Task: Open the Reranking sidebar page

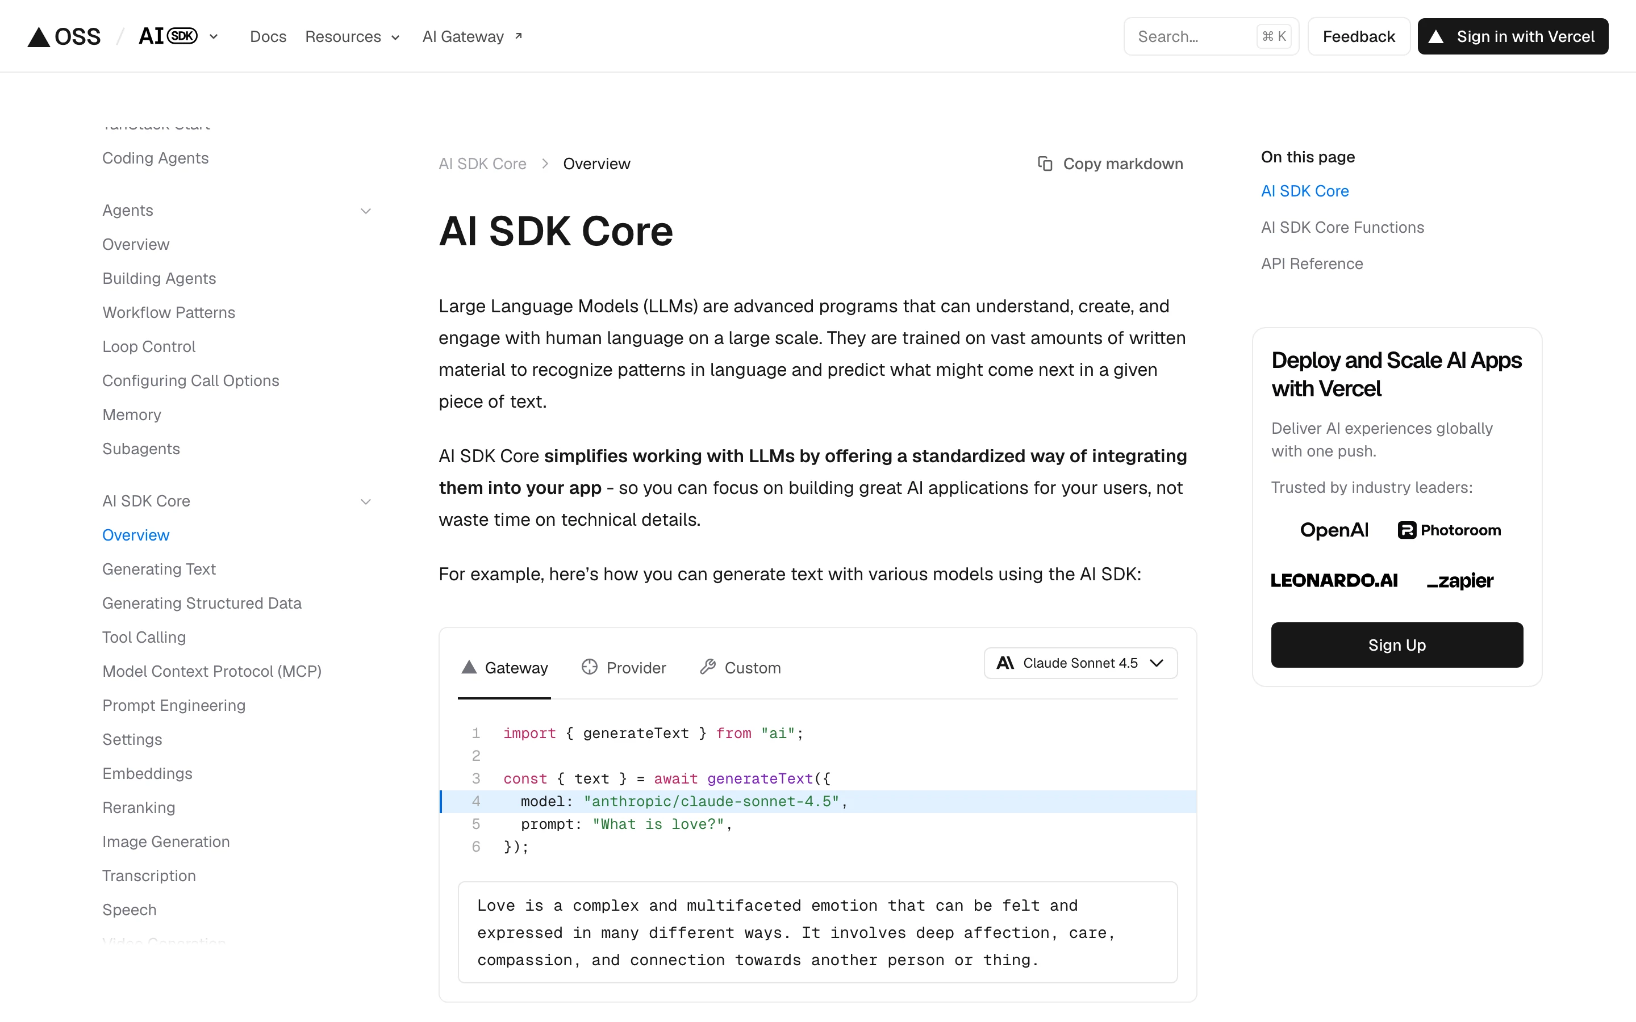Action: (139, 808)
